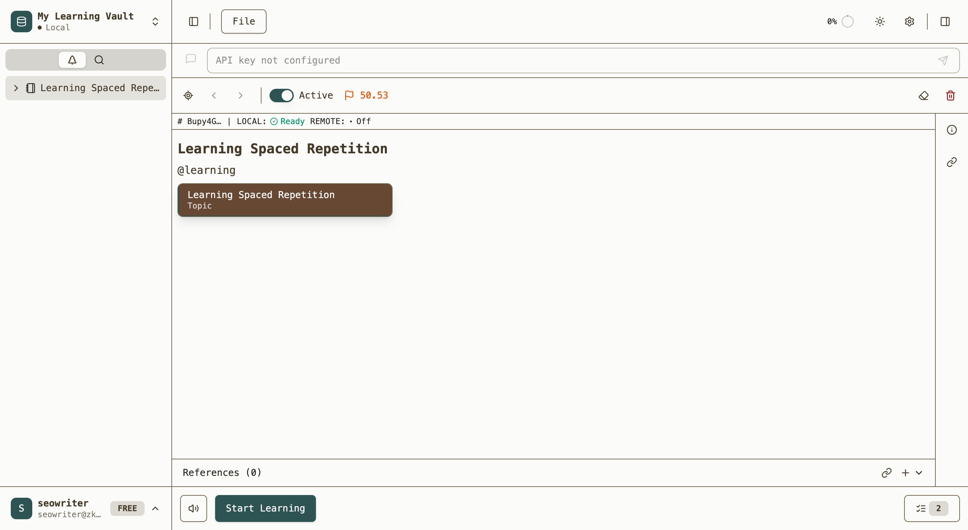Click the sun theme icon
This screenshot has width=968, height=530.
[x=880, y=22]
